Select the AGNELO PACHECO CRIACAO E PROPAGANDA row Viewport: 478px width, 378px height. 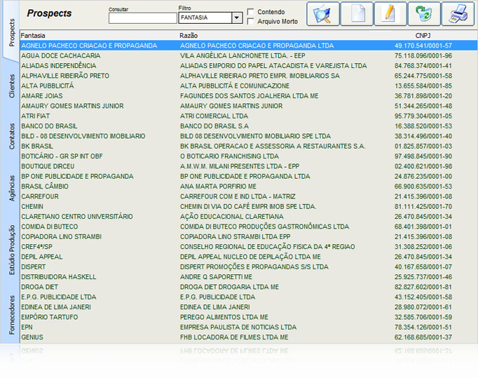248,46
